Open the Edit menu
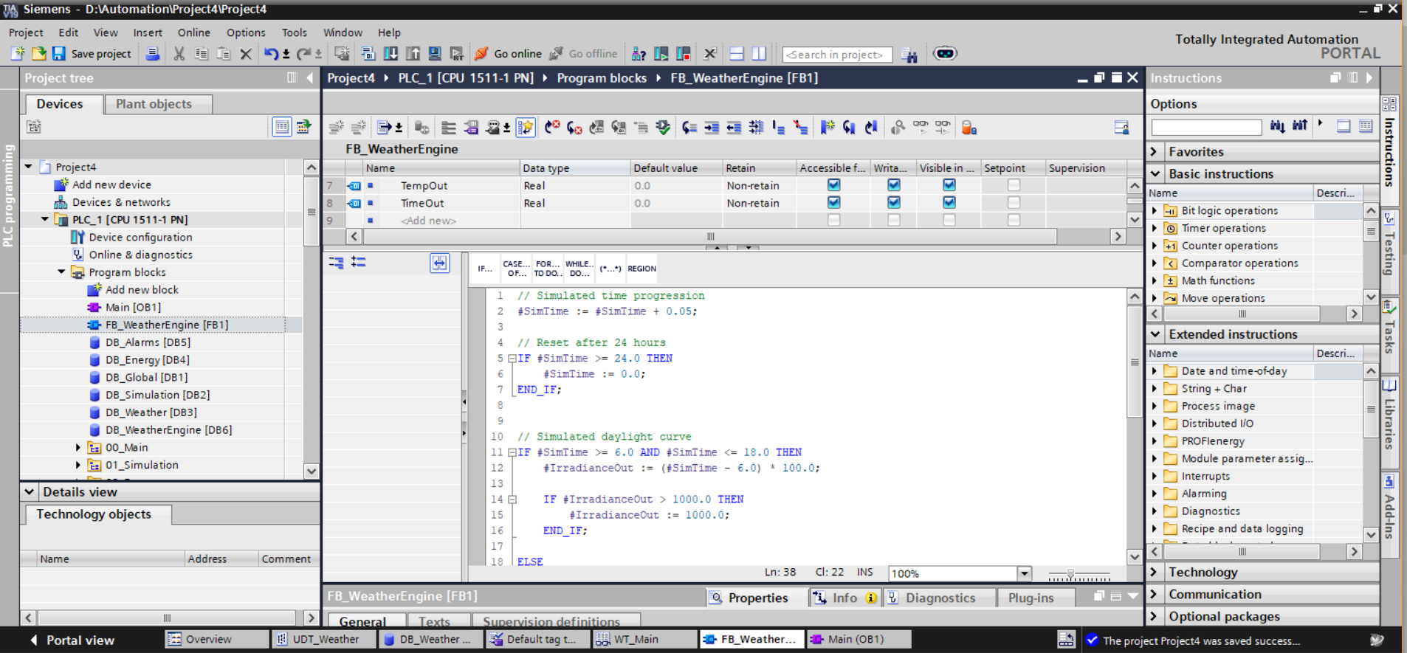 point(69,32)
